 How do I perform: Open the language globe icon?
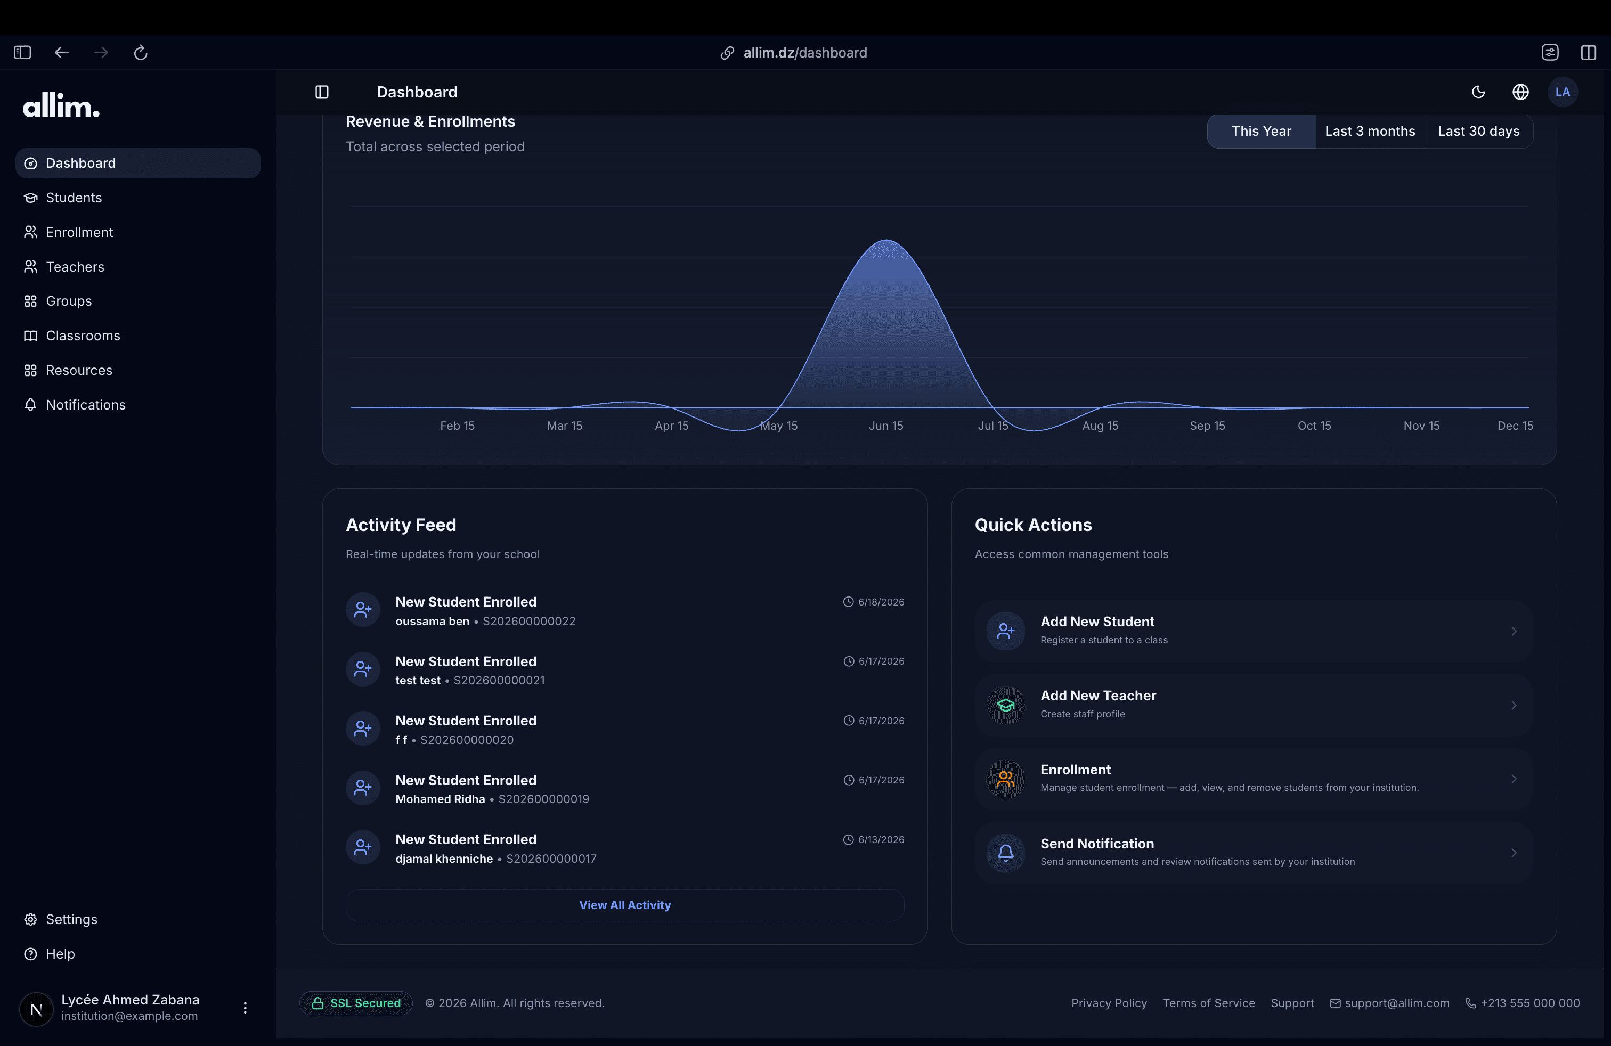coord(1520,92)
